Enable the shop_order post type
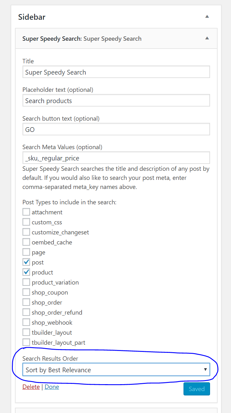 click(26, 302)
